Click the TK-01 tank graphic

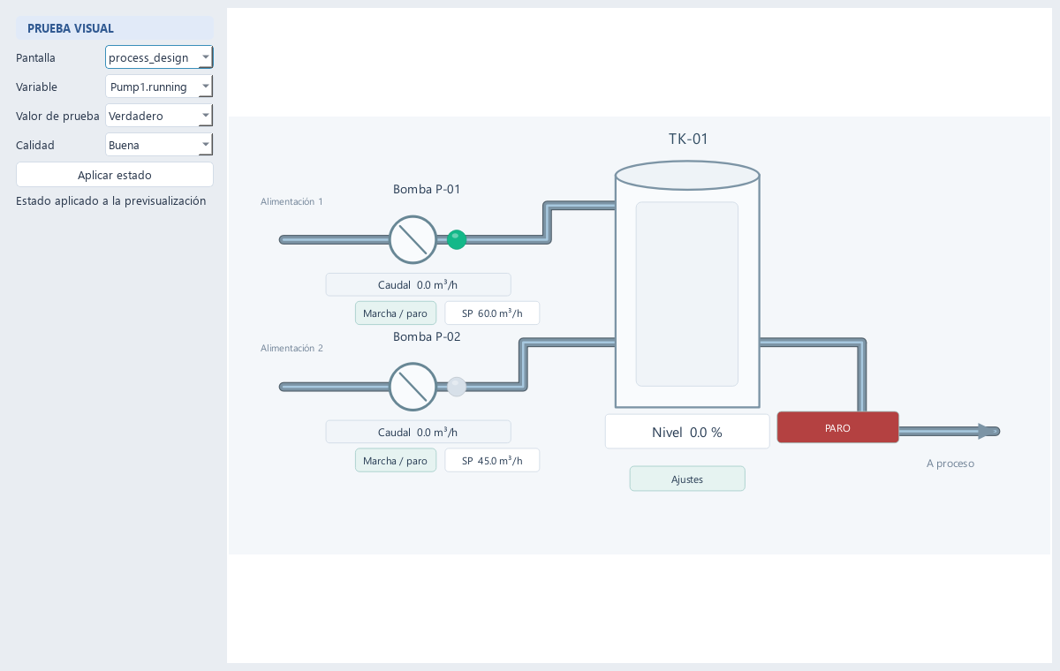[687, 284]
